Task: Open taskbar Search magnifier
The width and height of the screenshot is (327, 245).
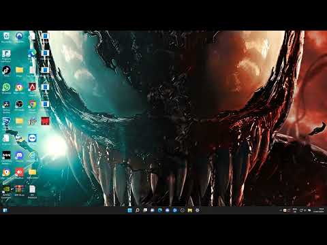Action: tap(137, 210)
